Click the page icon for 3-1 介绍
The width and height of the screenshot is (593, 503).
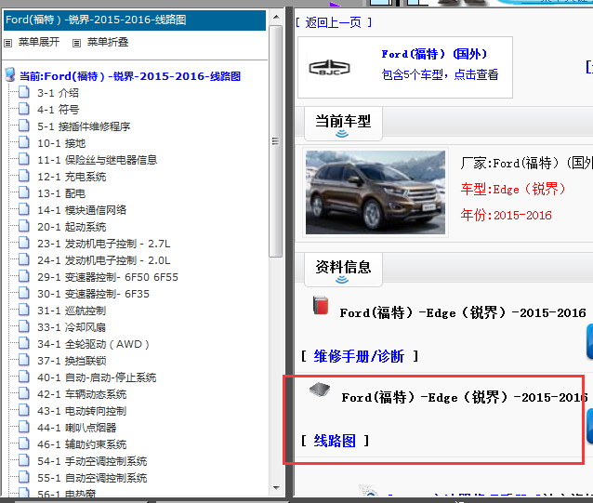pyautogui.click(x=24, y=93)
